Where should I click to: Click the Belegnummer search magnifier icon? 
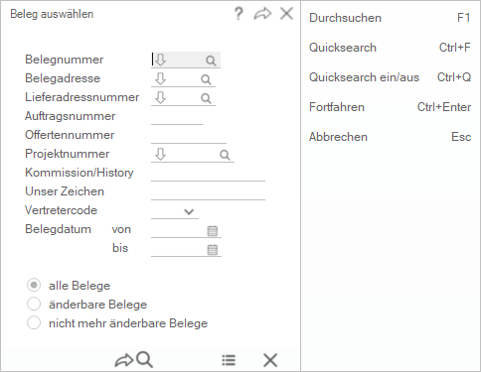(x=211, y=61)
